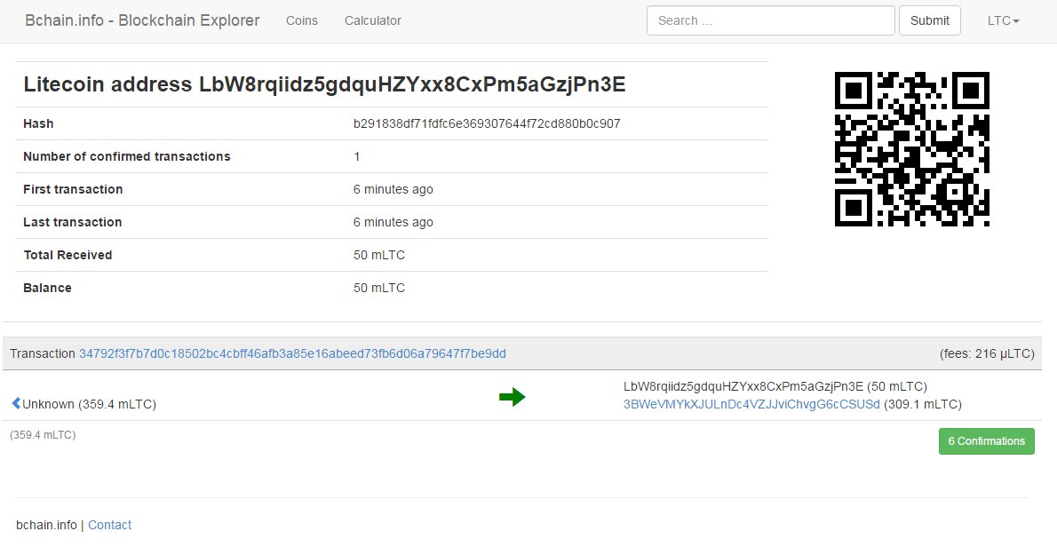Click the Submit search button

tap(930, 20)
